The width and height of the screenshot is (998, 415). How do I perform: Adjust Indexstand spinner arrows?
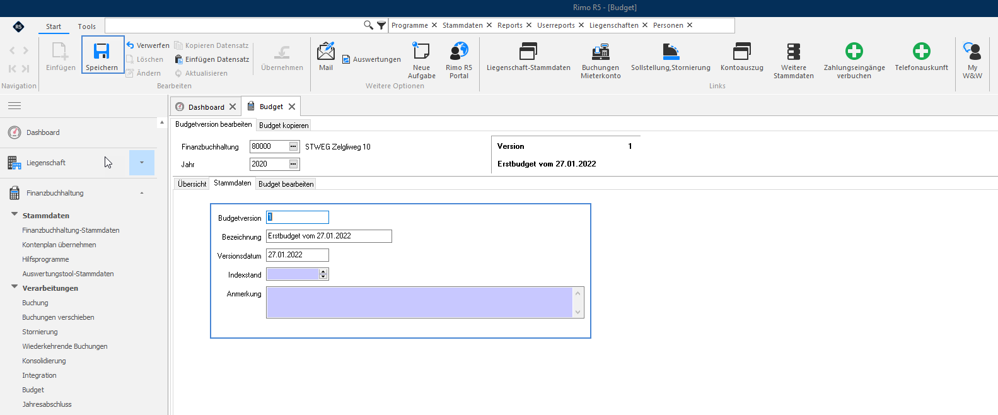click(323, 274)
